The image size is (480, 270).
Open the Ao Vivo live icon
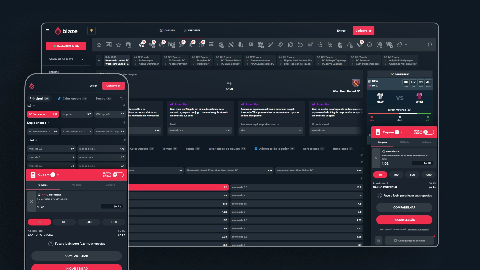[109, 45]
